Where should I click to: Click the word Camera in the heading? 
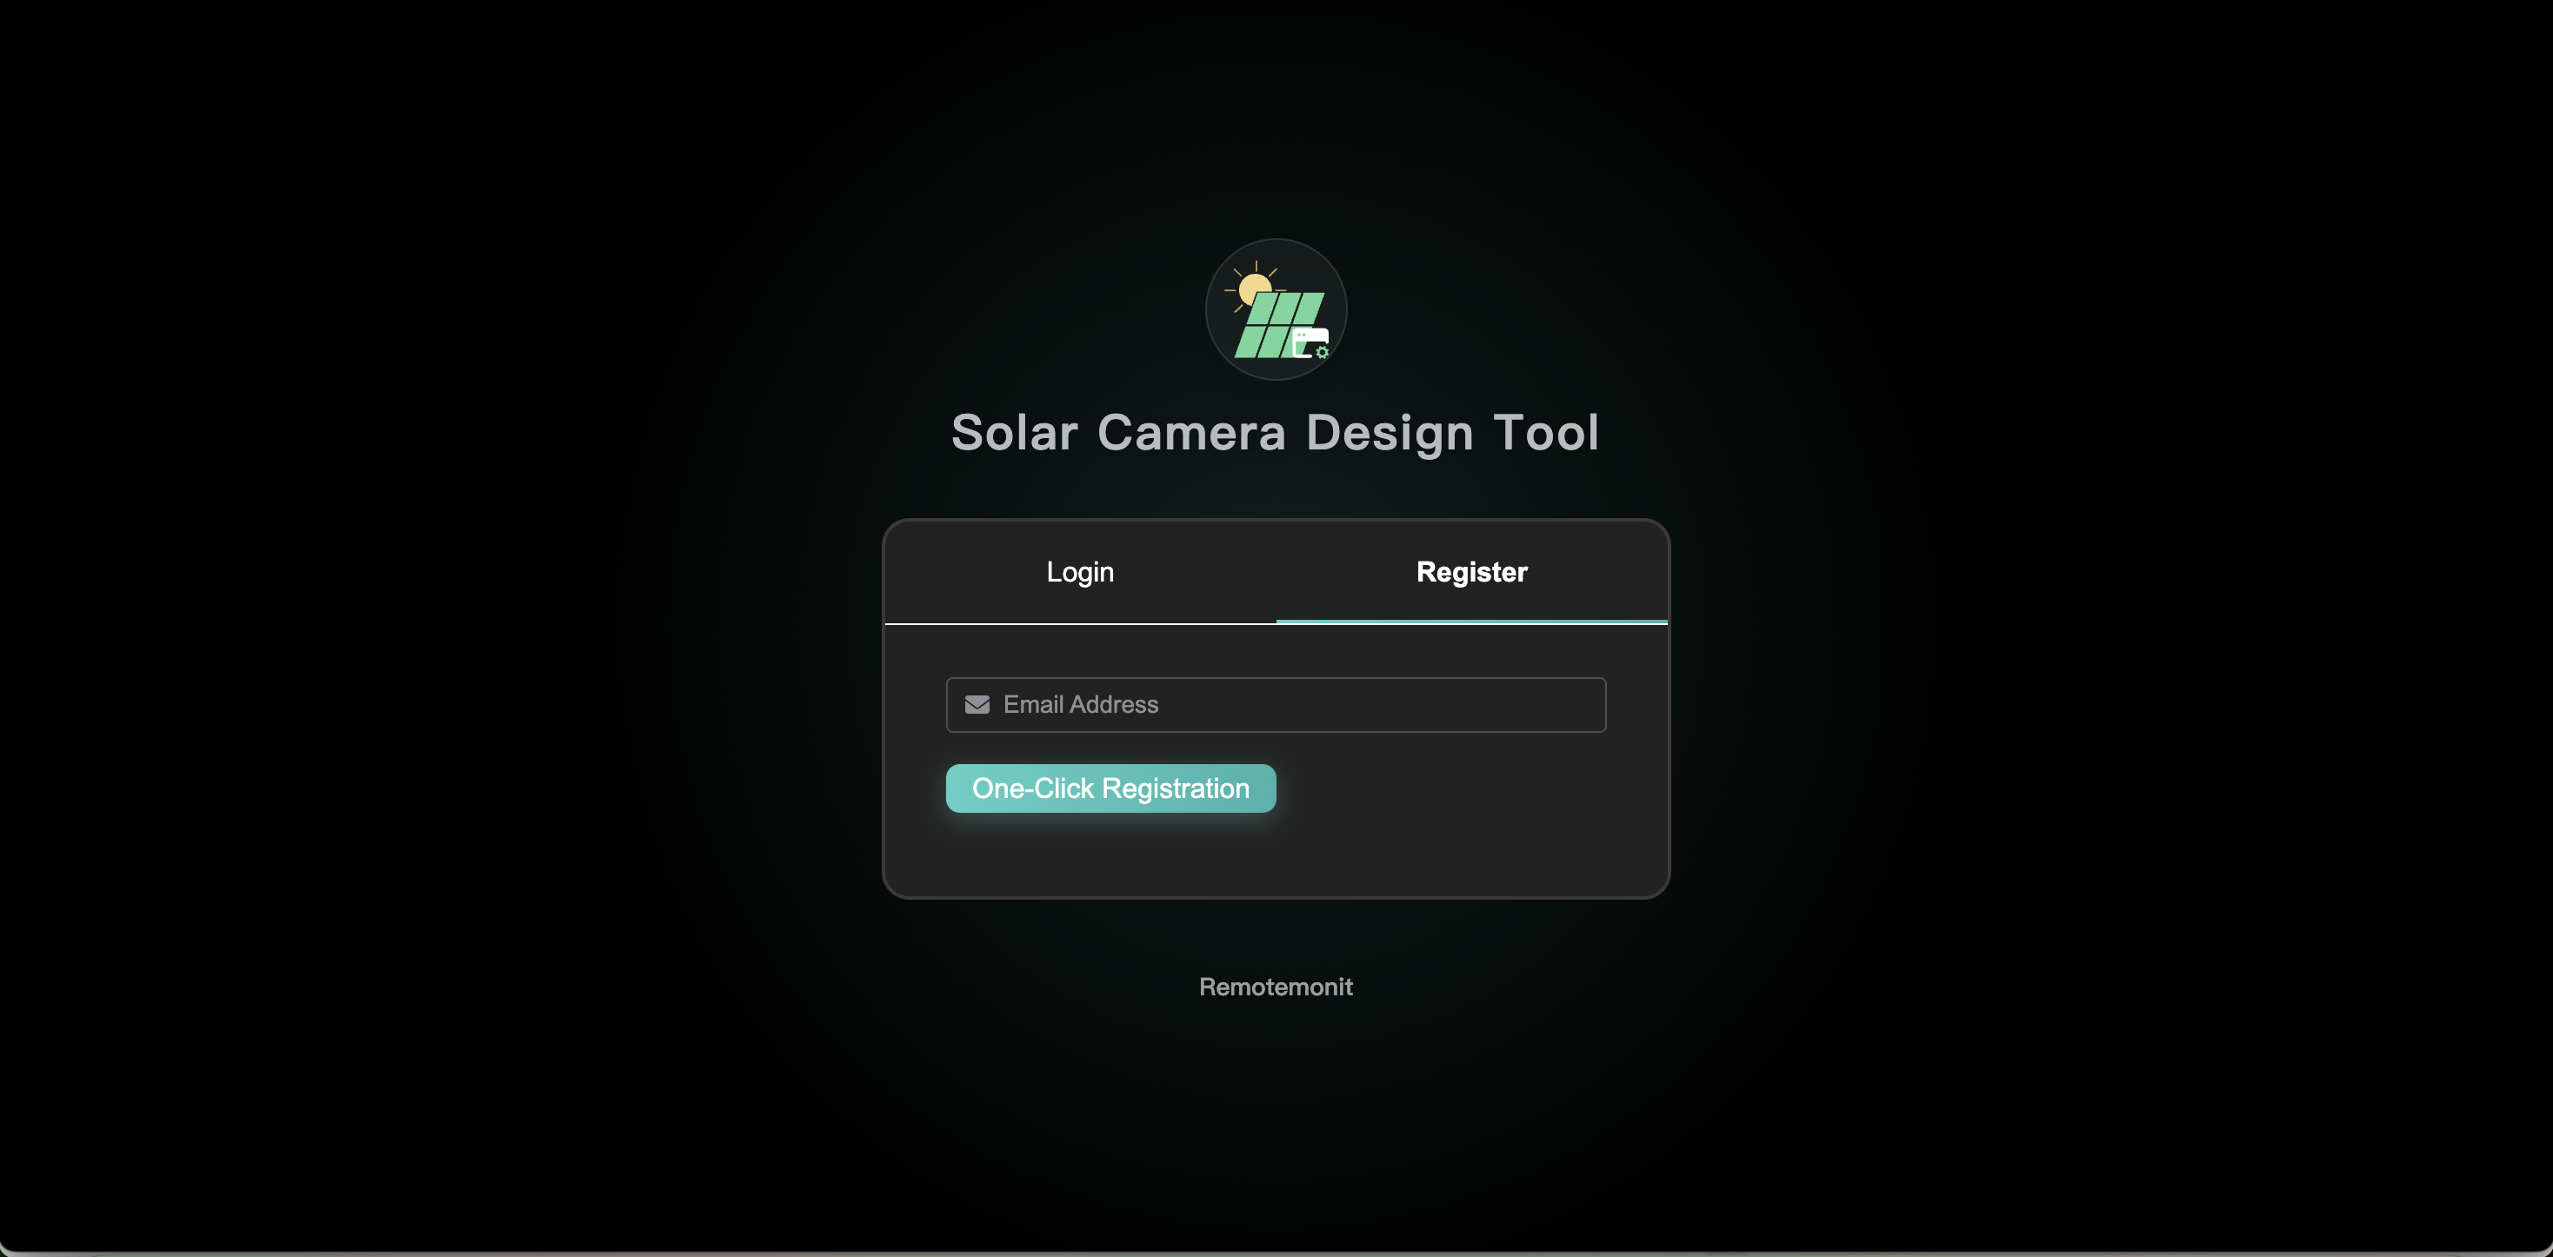click(x=1190, y=433)
